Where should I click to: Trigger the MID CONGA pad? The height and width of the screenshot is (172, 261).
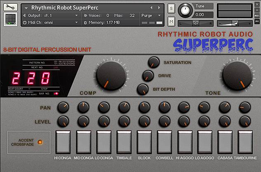coord(84,142)
